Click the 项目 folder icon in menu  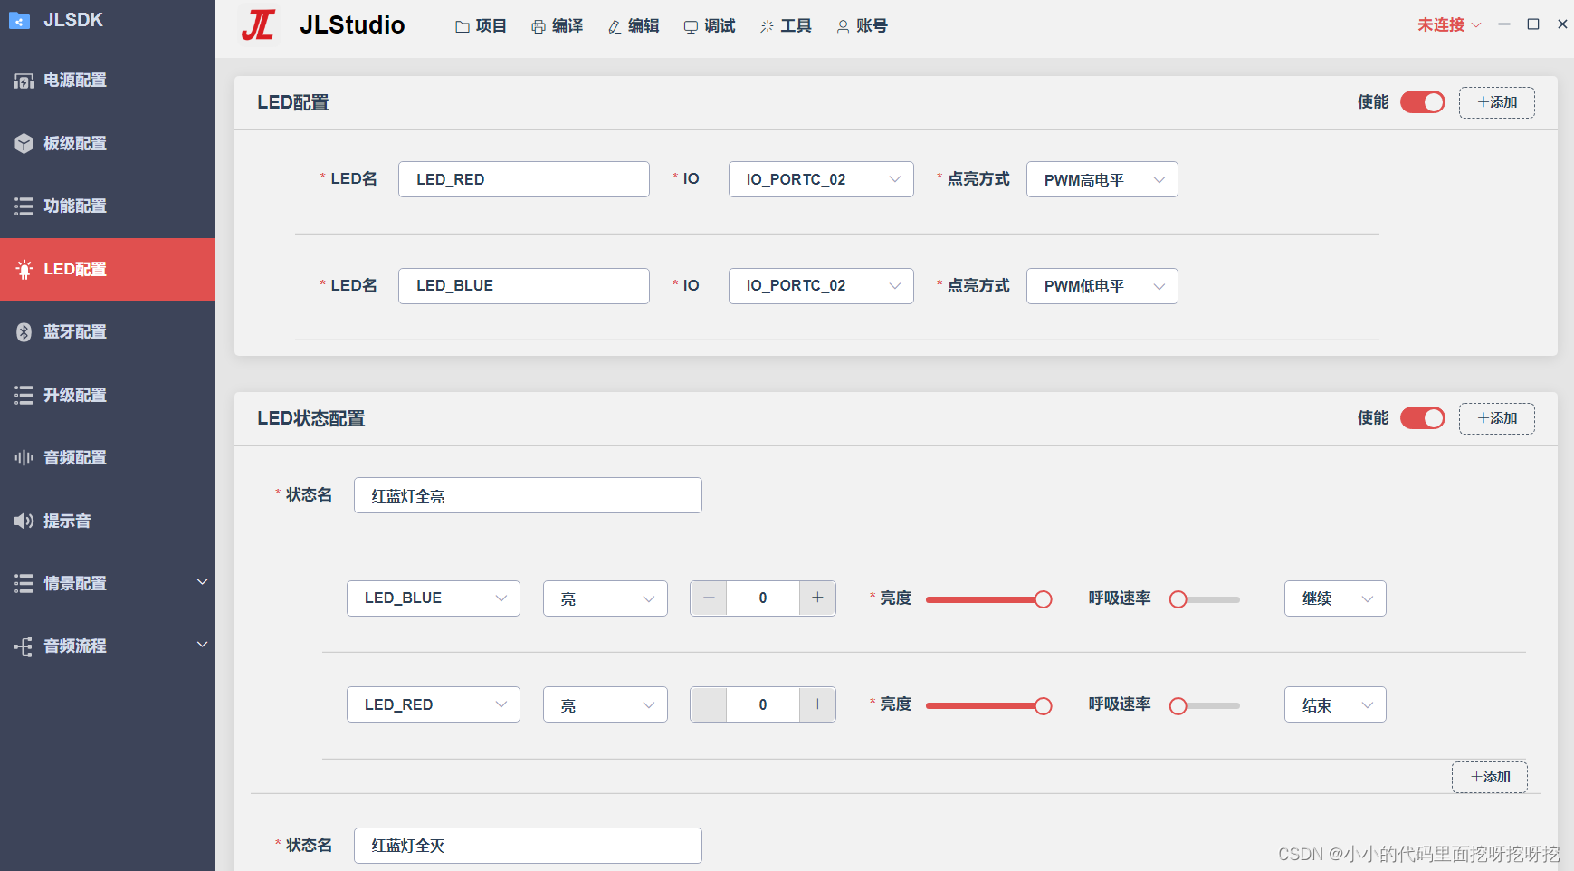(463, 27)
